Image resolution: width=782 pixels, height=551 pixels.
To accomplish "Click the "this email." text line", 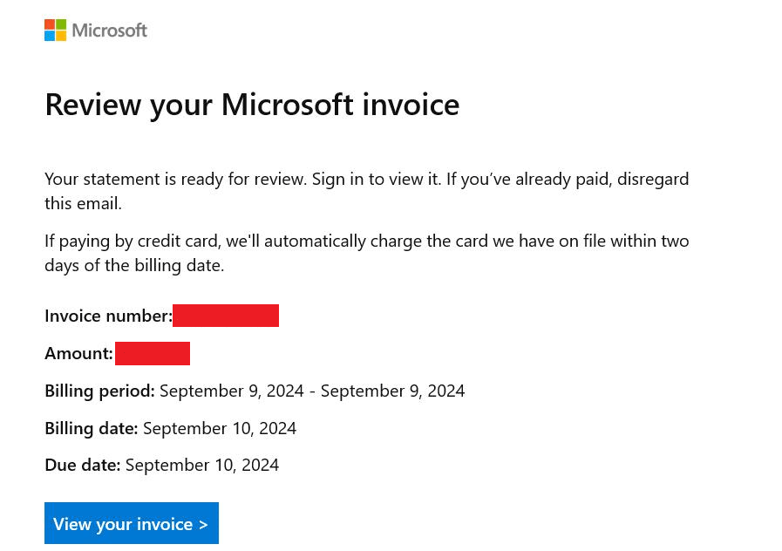I will coord(84,203).
